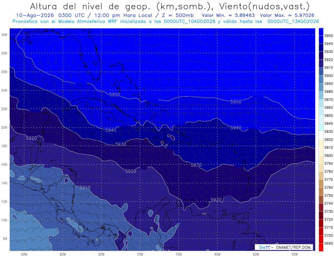Click the 8N latitude axis label
334x258 pixels.
click(x=6, y=239)
